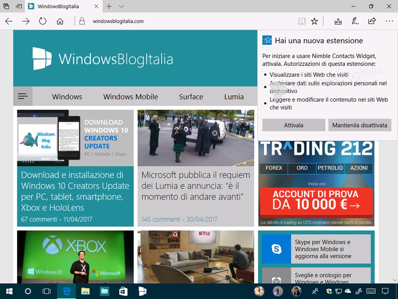Open the 67 commenti link
398x299 pixels.
point(39,219)
